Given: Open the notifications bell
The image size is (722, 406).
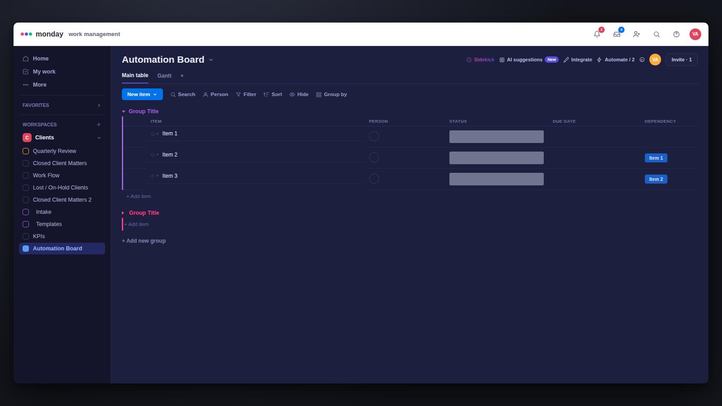Looking at the screenshot, I should tap(597, 34).
